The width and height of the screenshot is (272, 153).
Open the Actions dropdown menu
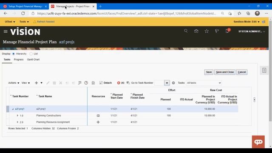tap(14, 83)
